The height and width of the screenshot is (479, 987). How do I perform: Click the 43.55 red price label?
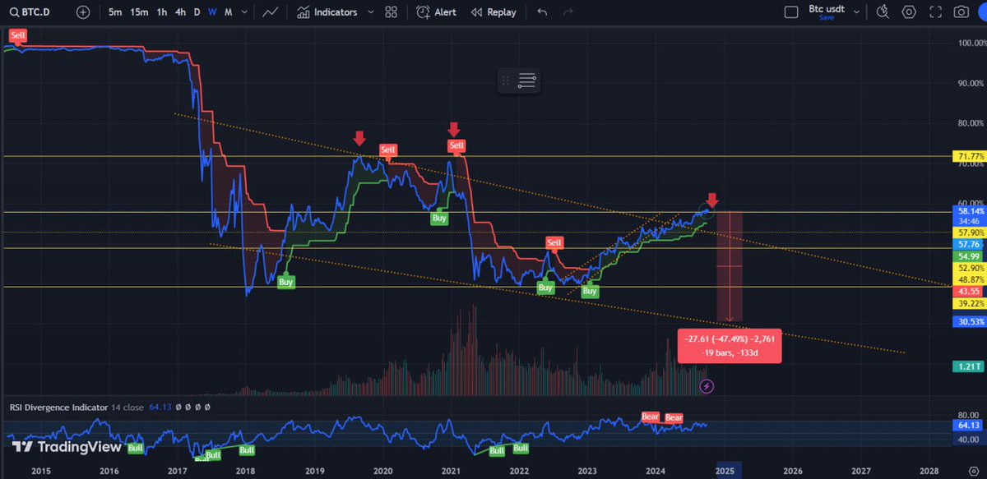tap(971, 292)
